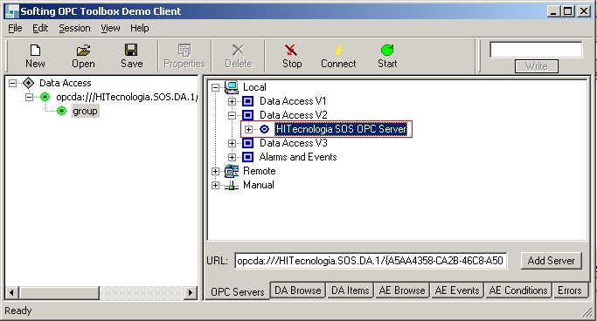Viewport: 597px width, 321px height.
Task: Click the Connect lightning icon
Action: (338, 50)
